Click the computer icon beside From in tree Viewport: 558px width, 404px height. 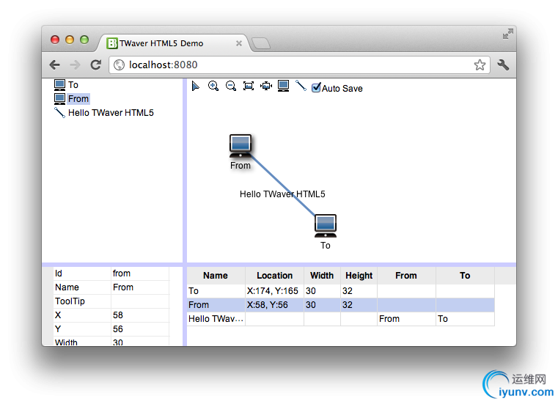click(60, 98)
